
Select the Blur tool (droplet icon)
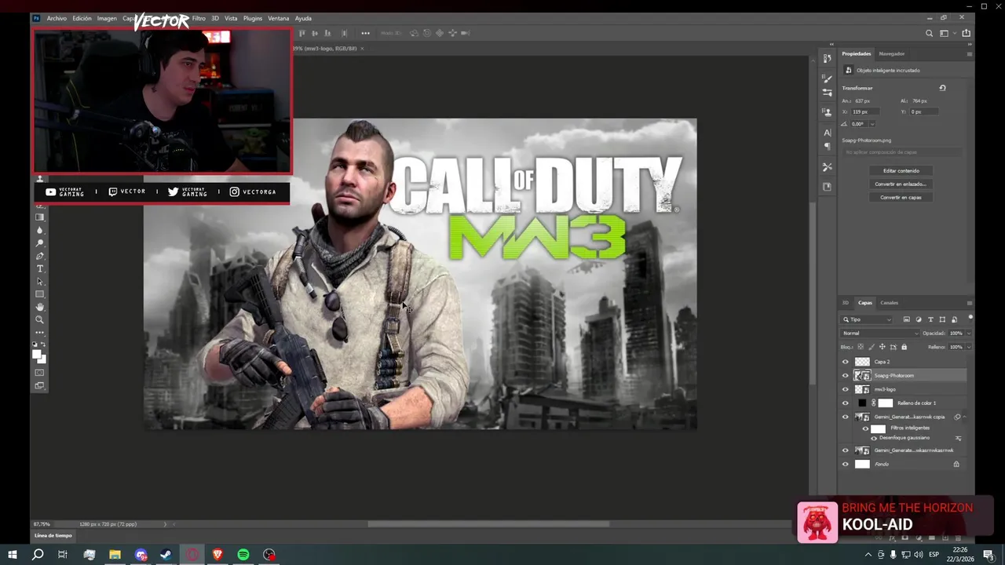click(x=40, y=231)
